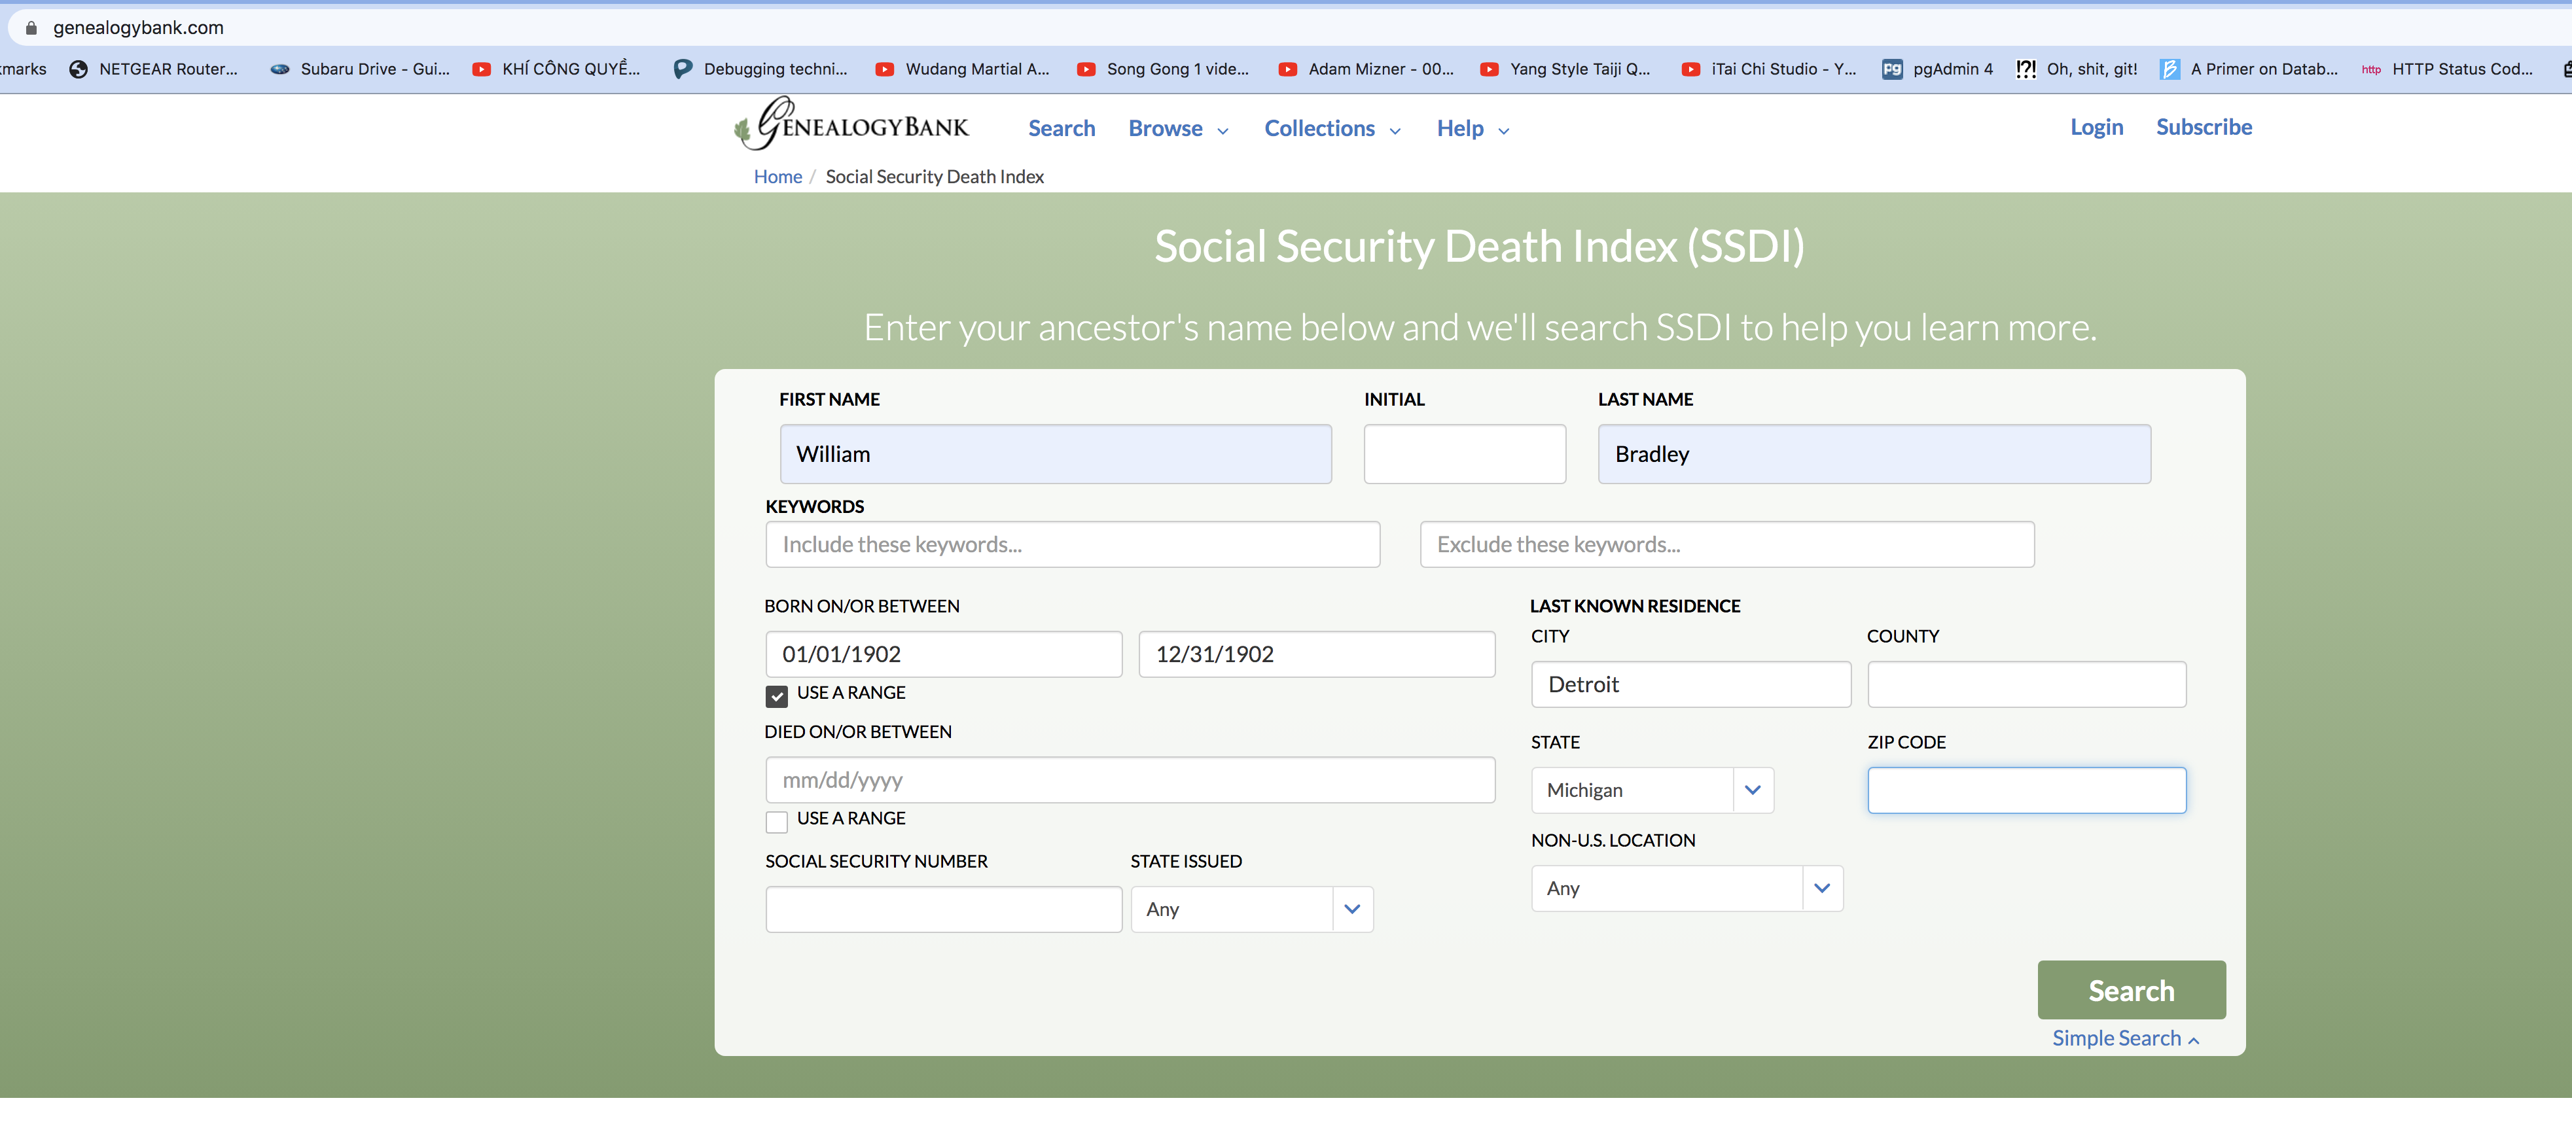
Task: Click the GenealogyBank logo
Action: 851,126
